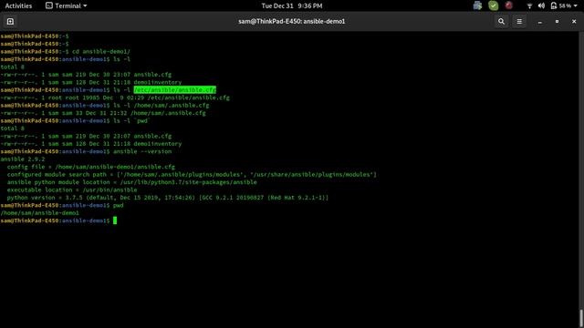Click the 33-byte /home/sam/.ansible.cfg listing

[x=103, y=113]
